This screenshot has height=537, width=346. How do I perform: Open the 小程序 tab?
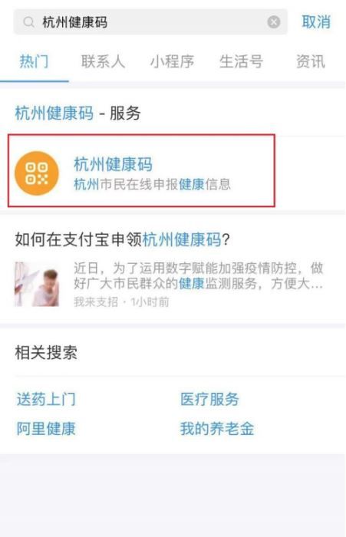[172, 61]
